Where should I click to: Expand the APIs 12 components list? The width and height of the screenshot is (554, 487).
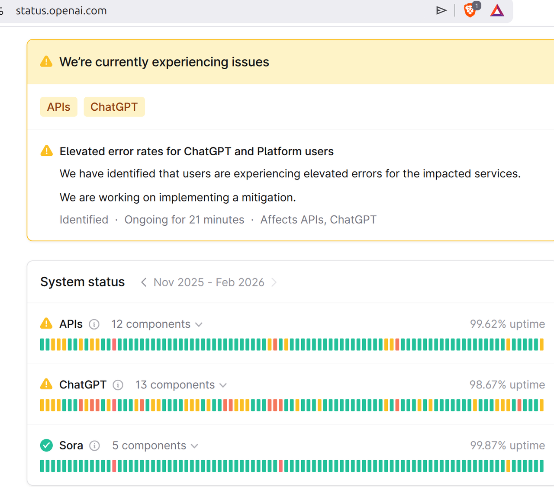tap(157, 324)
